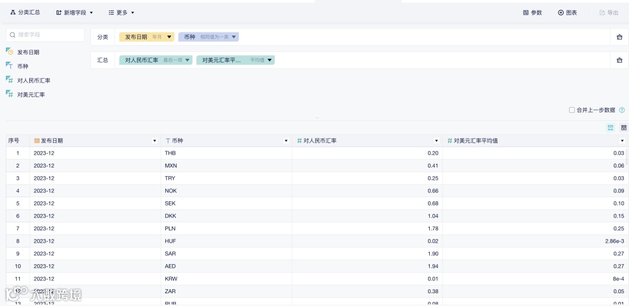Click the panel resize handle dots

click(x=317, y=118)
